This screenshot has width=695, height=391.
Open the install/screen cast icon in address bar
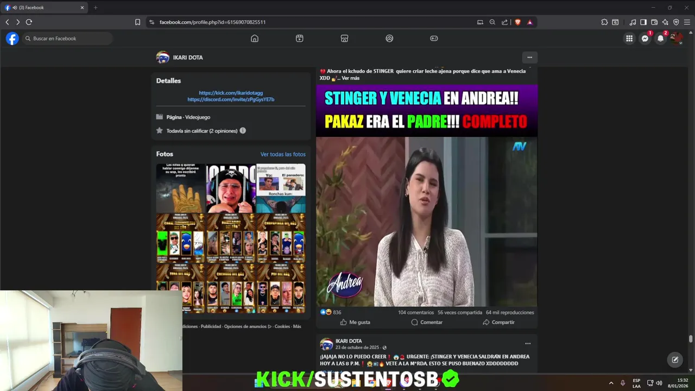click(480, 22)
